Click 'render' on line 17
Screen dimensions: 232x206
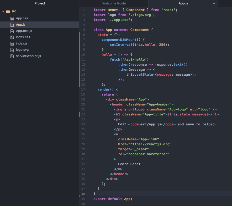pos(104,90)
